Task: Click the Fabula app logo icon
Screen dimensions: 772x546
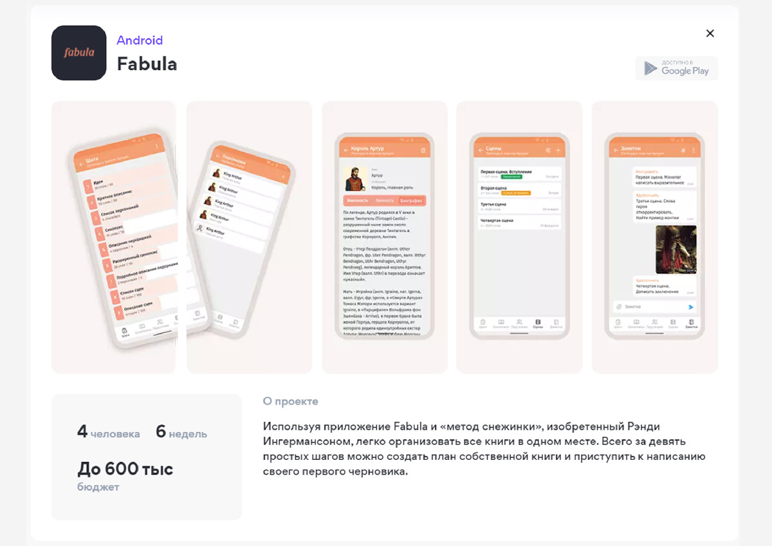Action: click(78, 53)
